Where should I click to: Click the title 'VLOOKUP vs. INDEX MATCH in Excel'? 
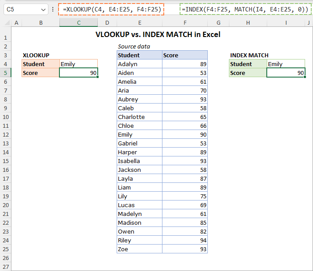(158, 34)
